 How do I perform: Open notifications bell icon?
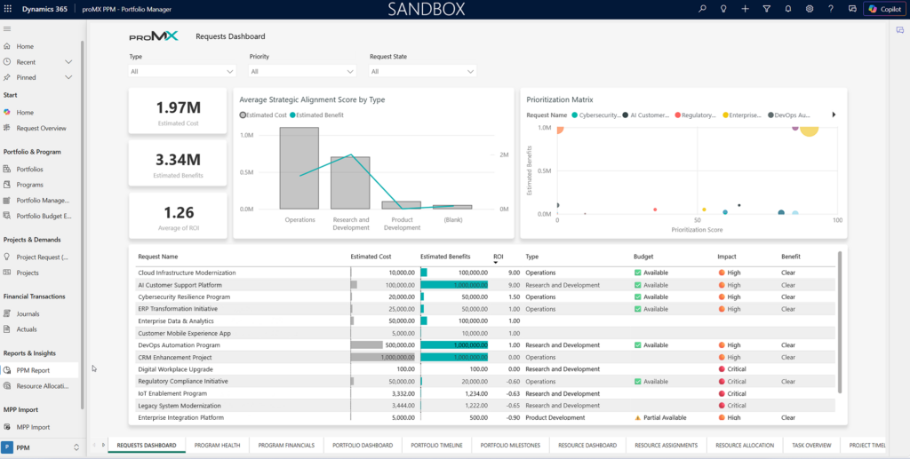click(x=787, y=9)
